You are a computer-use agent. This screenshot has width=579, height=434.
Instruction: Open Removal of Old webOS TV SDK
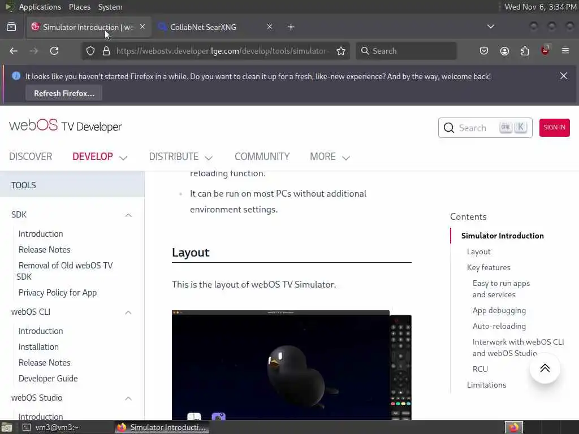(65, 271)
